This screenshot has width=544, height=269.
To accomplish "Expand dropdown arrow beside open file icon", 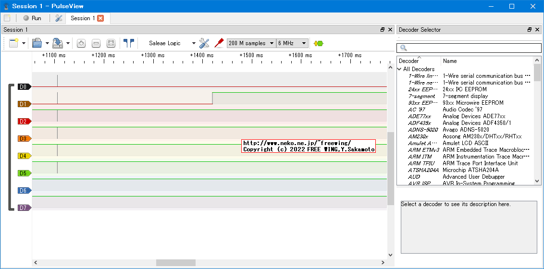I will point(47,44).
